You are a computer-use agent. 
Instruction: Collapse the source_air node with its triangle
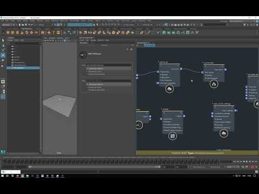point(159,62)
